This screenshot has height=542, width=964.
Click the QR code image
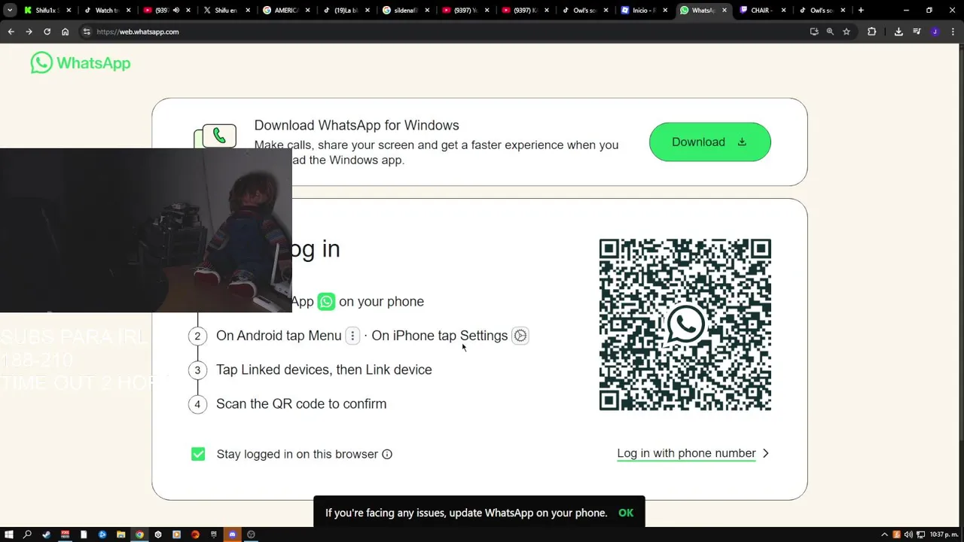[x=685, y=324]
